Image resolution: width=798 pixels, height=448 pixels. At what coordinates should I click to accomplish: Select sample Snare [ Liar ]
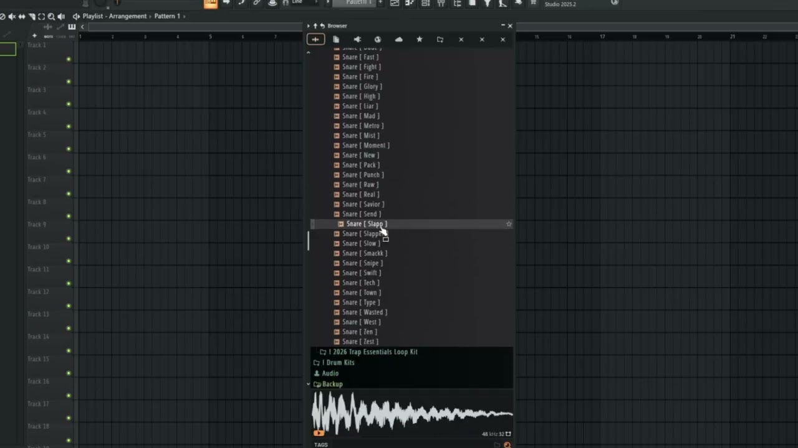(360, 106)
